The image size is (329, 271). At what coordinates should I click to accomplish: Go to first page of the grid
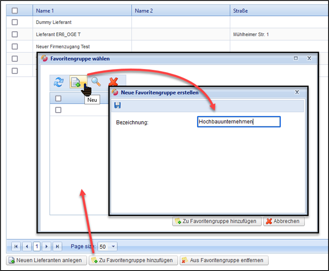[16, 247]
